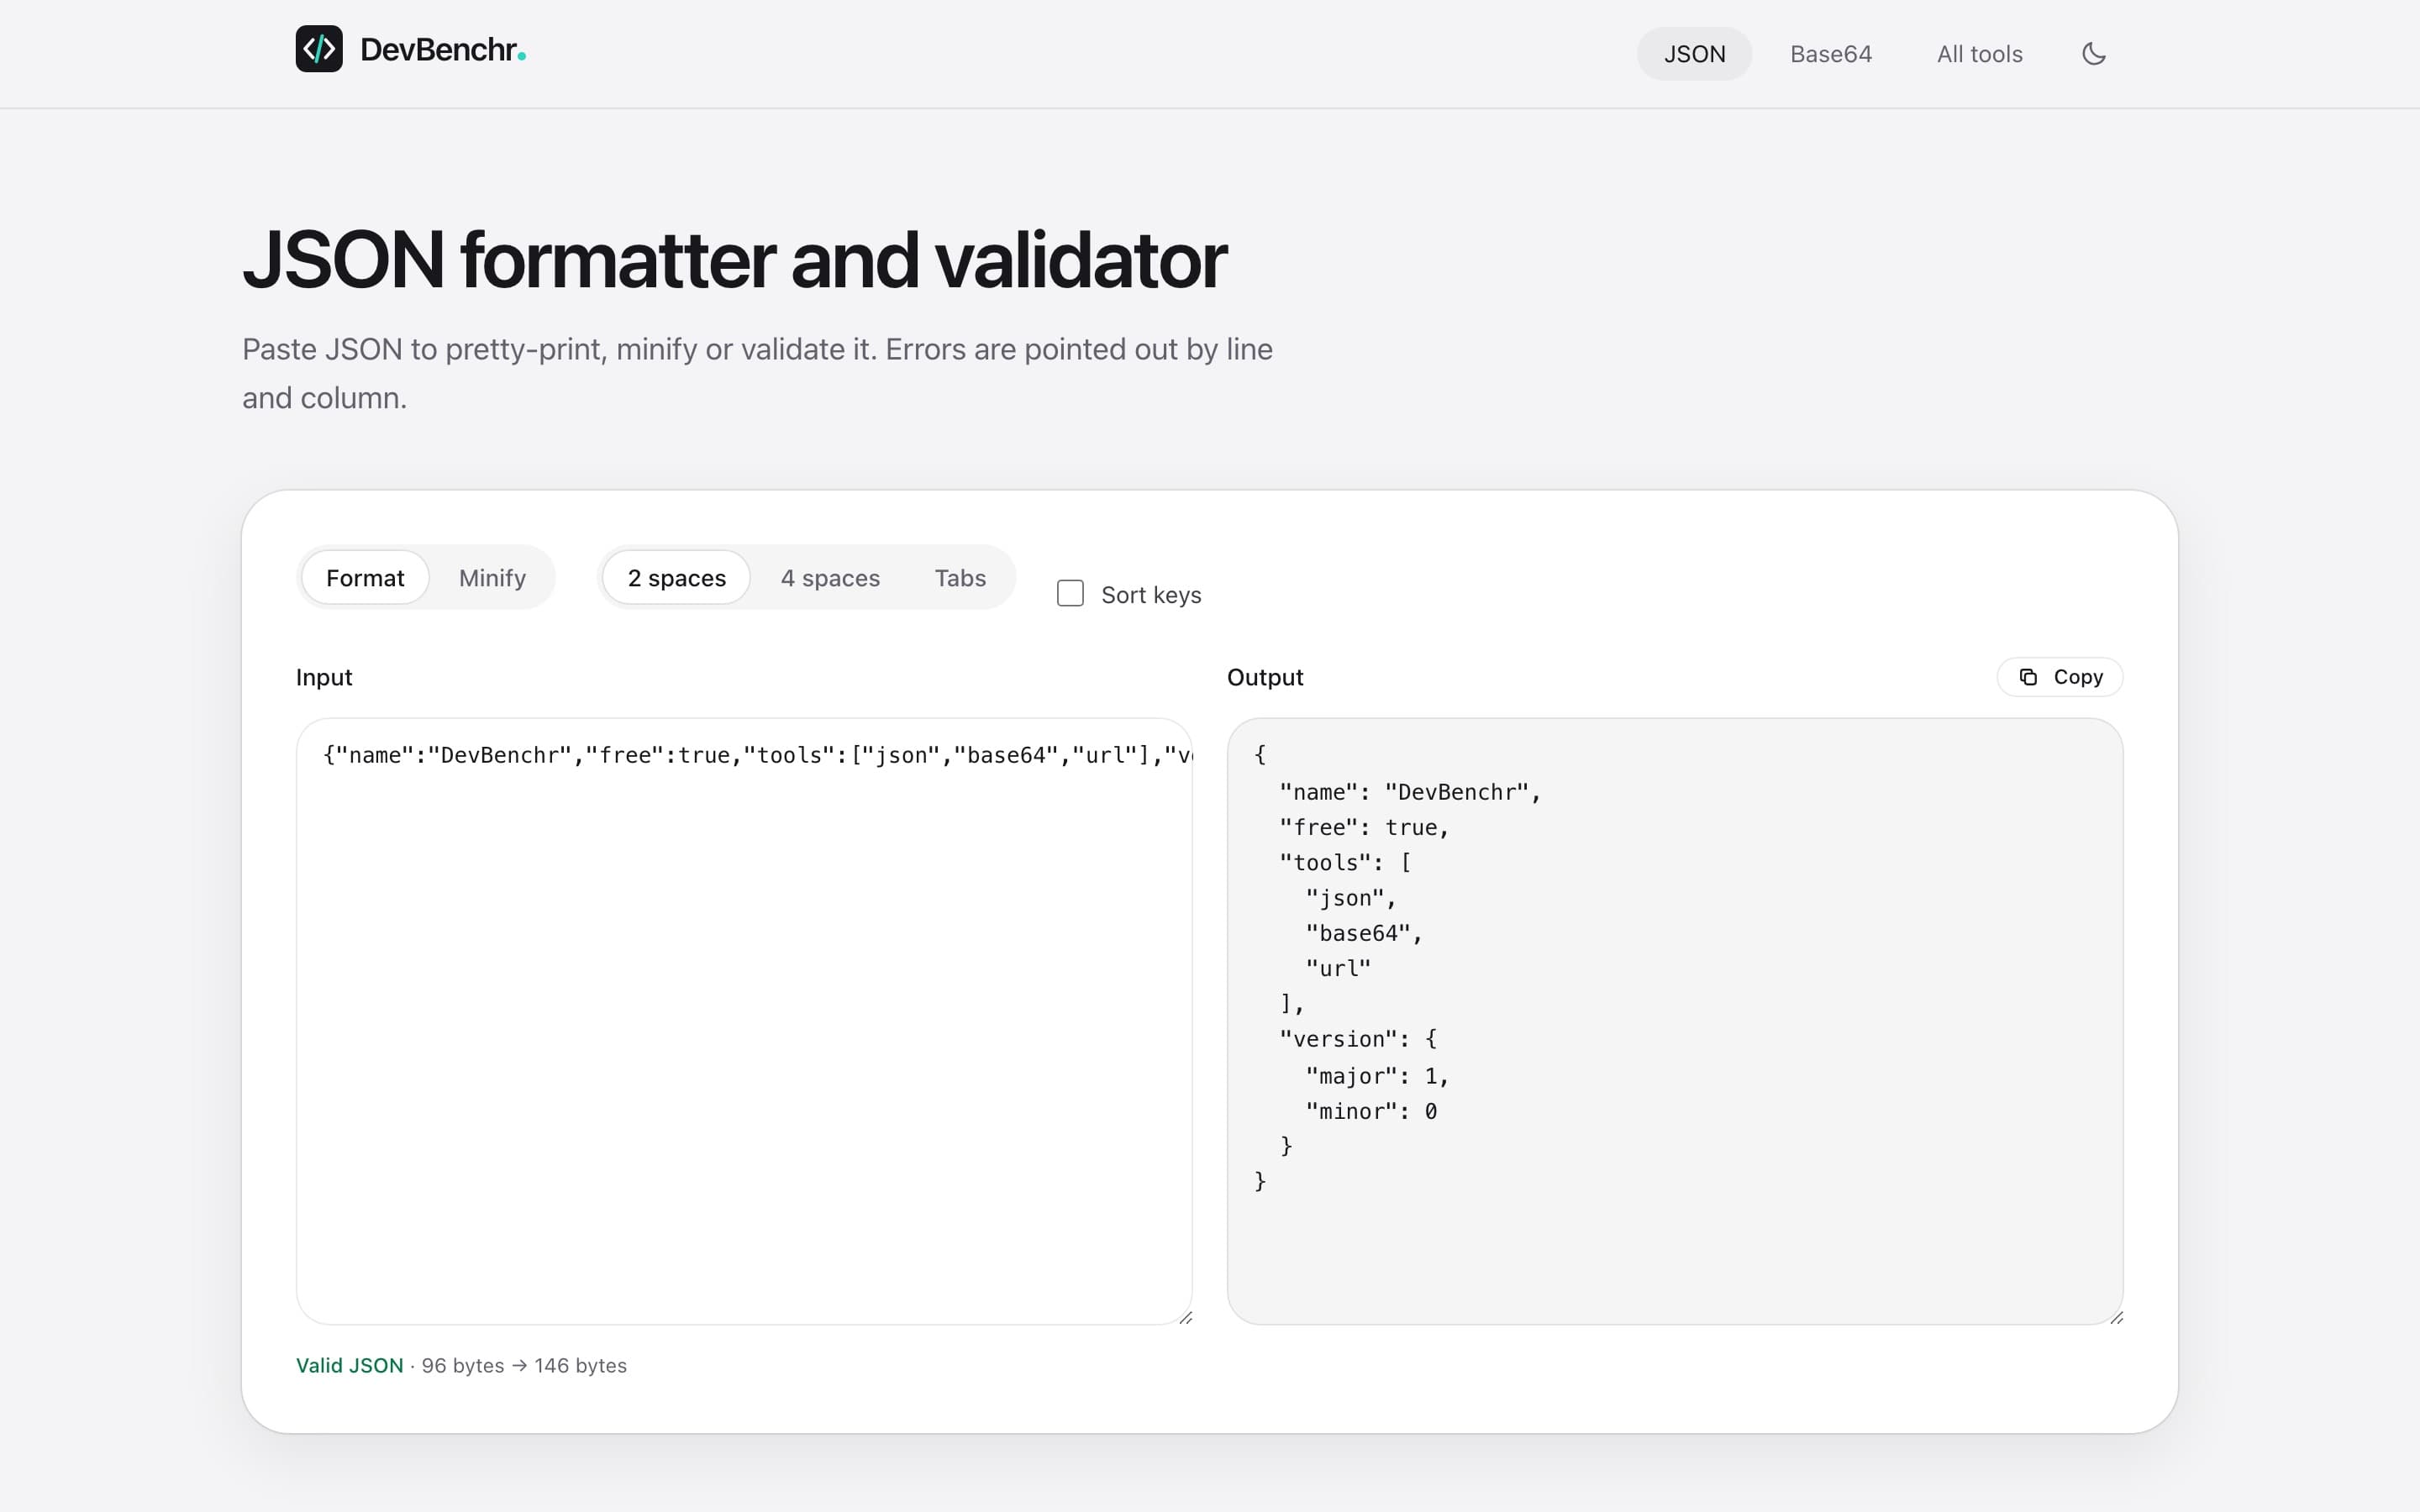Open the JSON nav tab

coord(1694,54)
